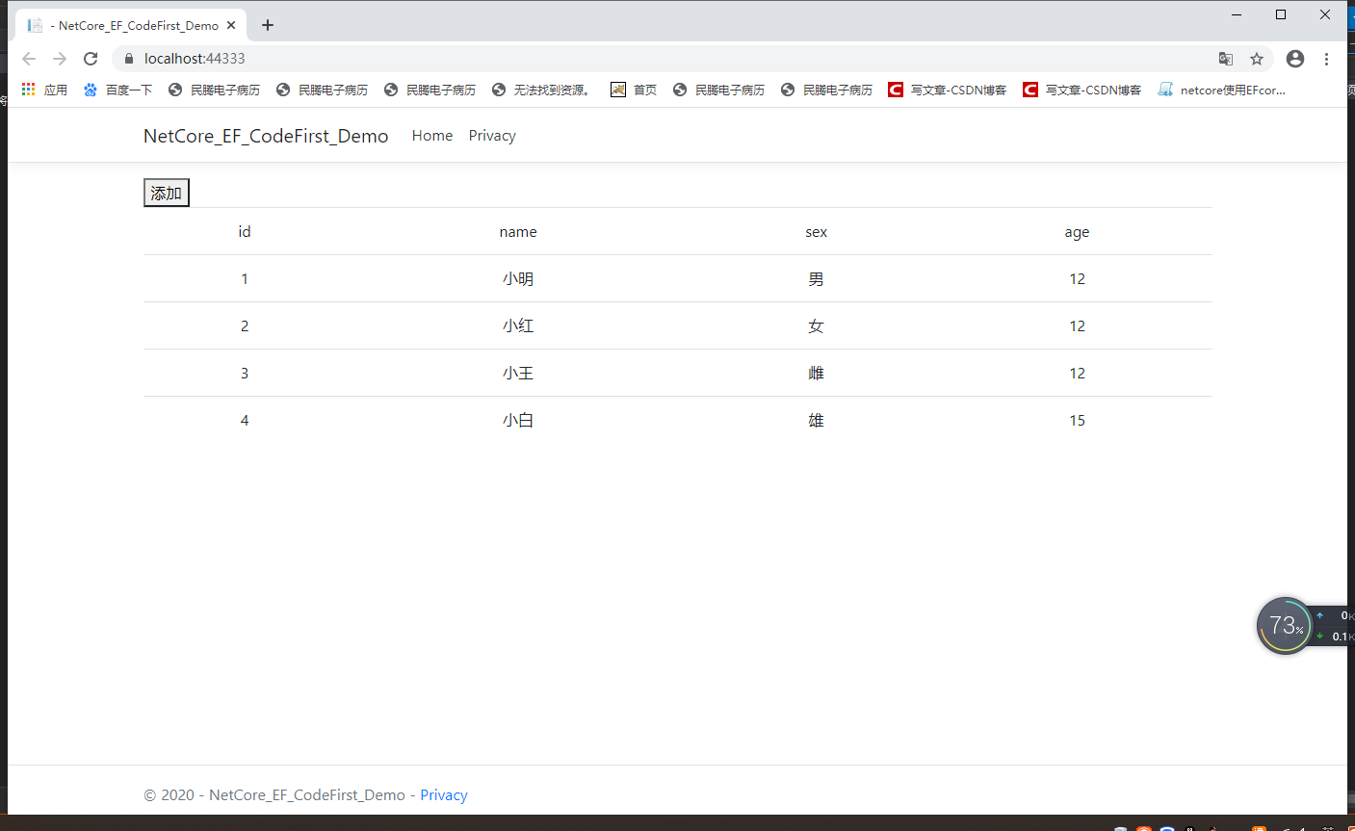Click the Google account avatar icon
The image size is (1355, 831).
[1294, 59]
